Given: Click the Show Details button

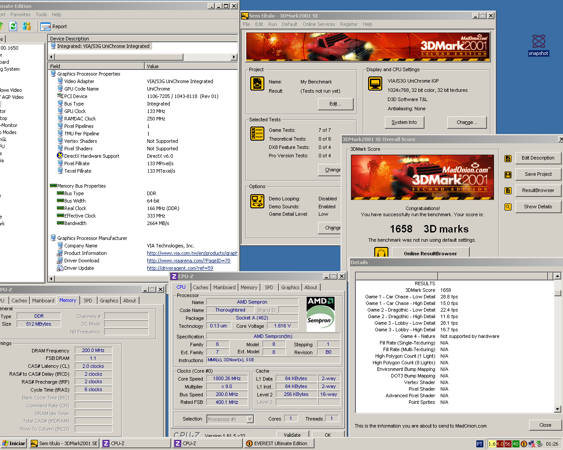Looking at the screenshot, I should click(538, 207).
